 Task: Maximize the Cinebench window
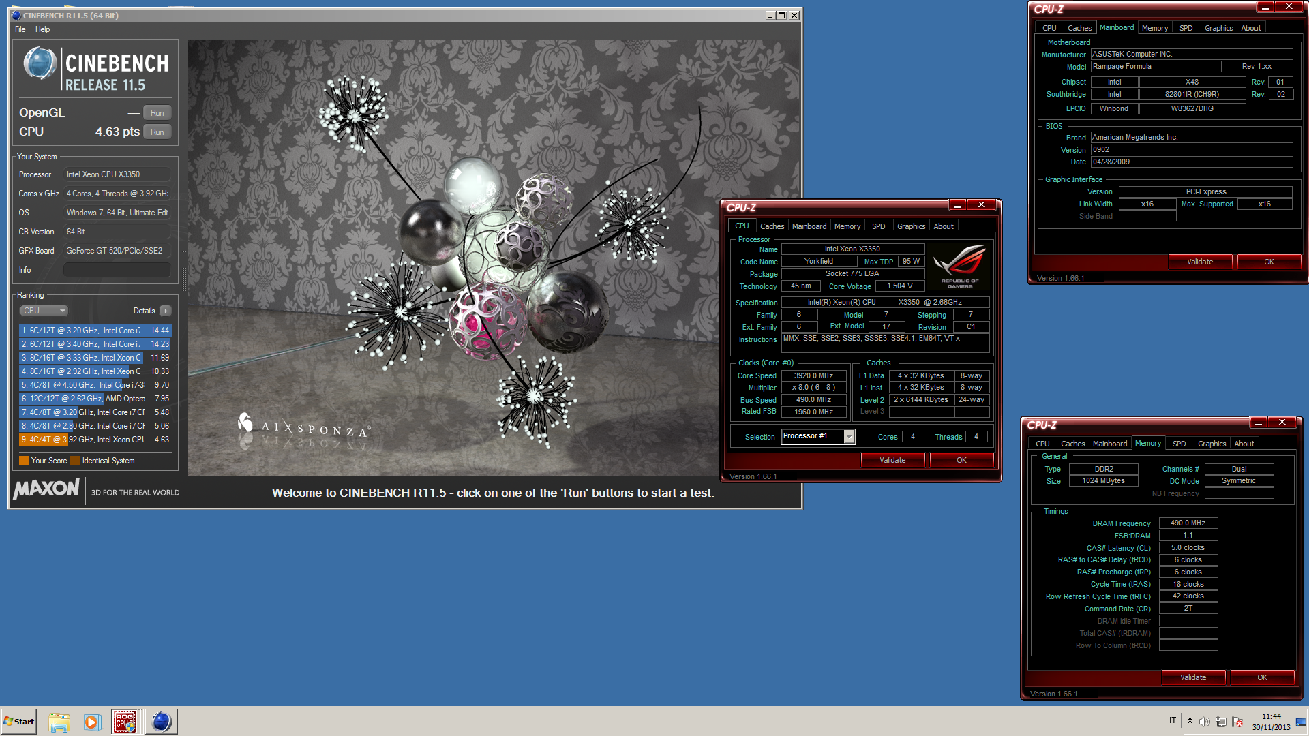point(781,15)
